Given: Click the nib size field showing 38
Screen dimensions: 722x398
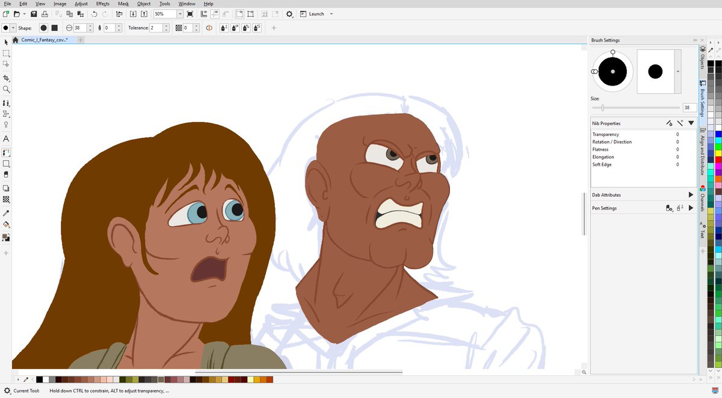Looking at the screenshot, I should (80, 28).
